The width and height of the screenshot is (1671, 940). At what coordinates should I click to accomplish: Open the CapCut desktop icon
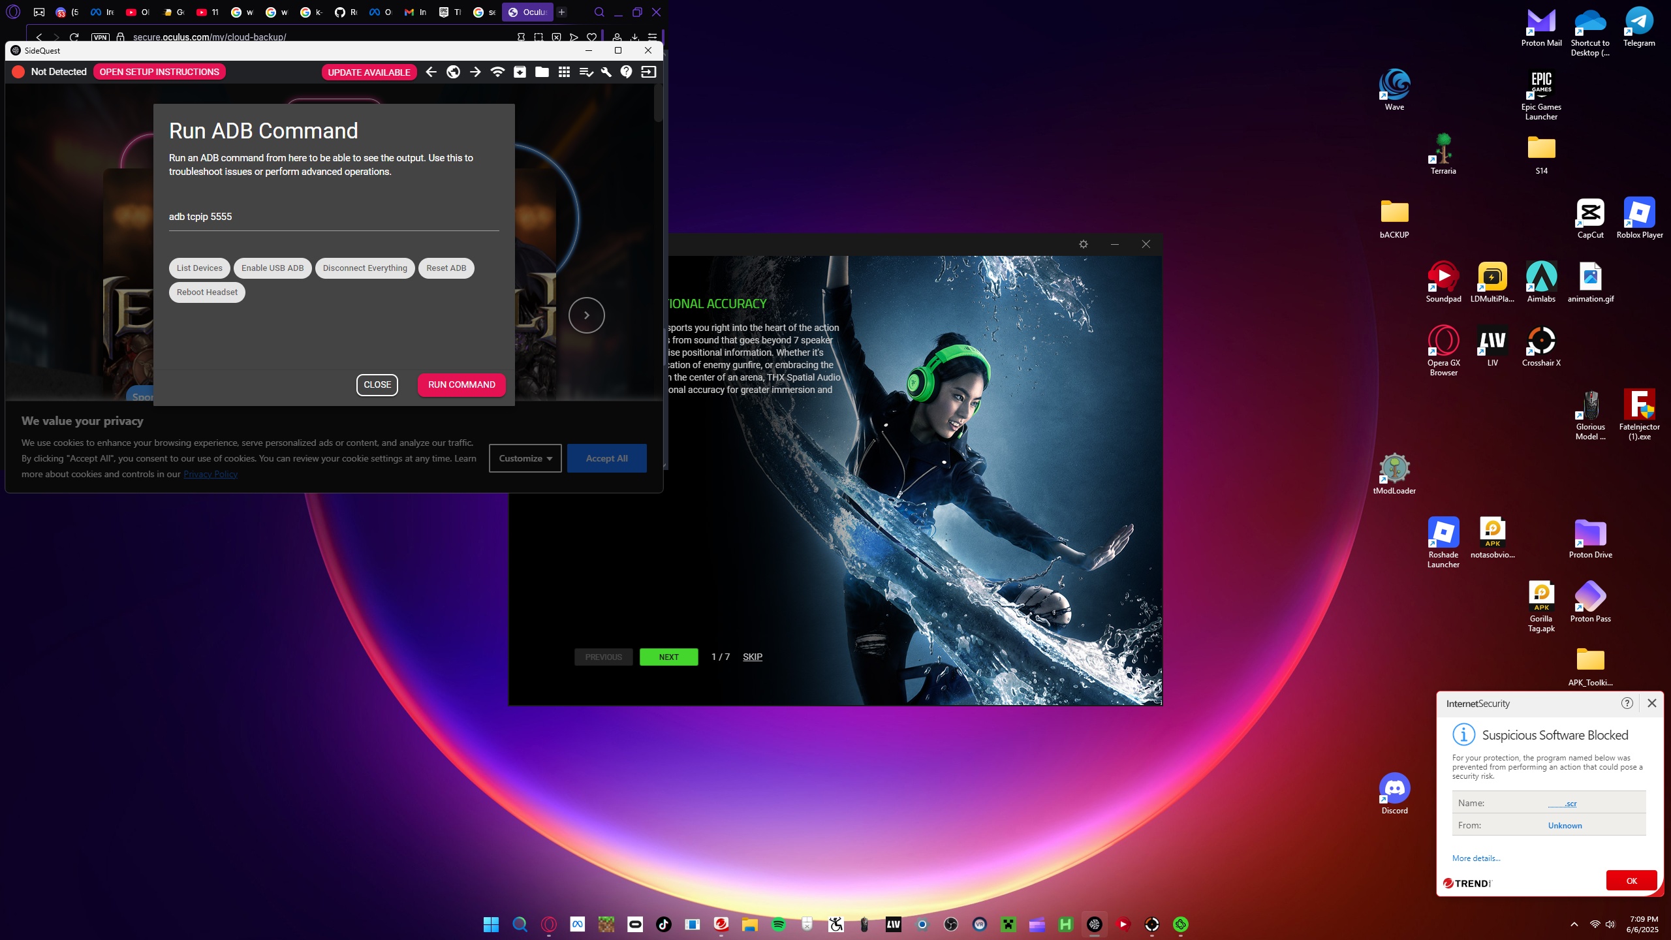(x=1590, y=218)
